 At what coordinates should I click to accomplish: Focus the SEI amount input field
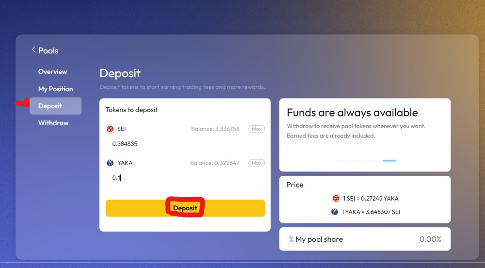click(x=184, y=144)
